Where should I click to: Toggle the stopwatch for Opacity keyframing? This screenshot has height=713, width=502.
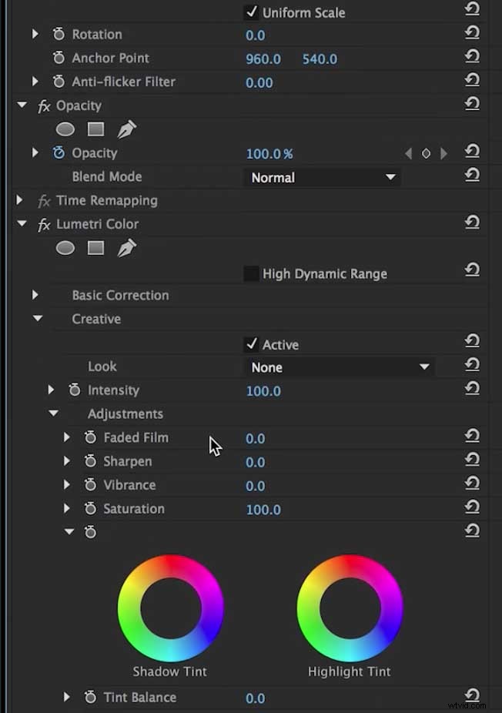[x=59, y=152]
